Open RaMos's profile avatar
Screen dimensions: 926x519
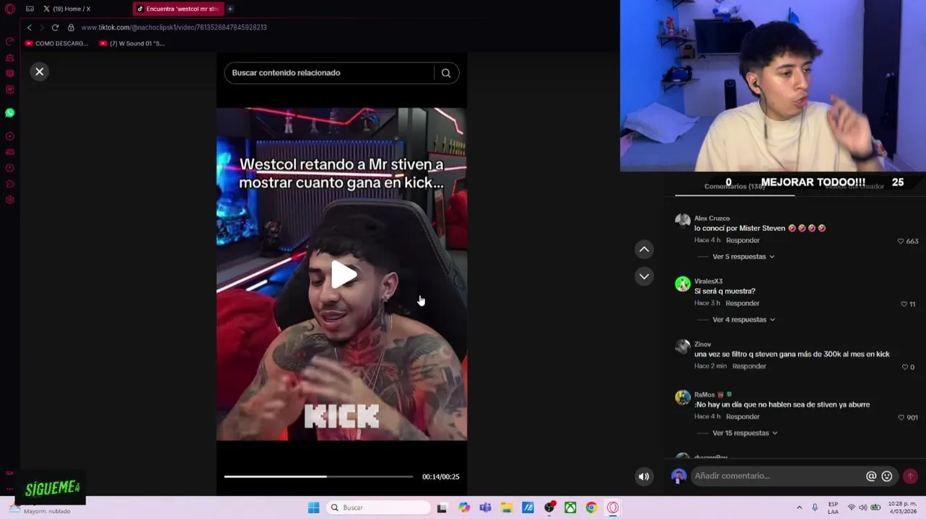pyautogui.click(x=682, y=397)
